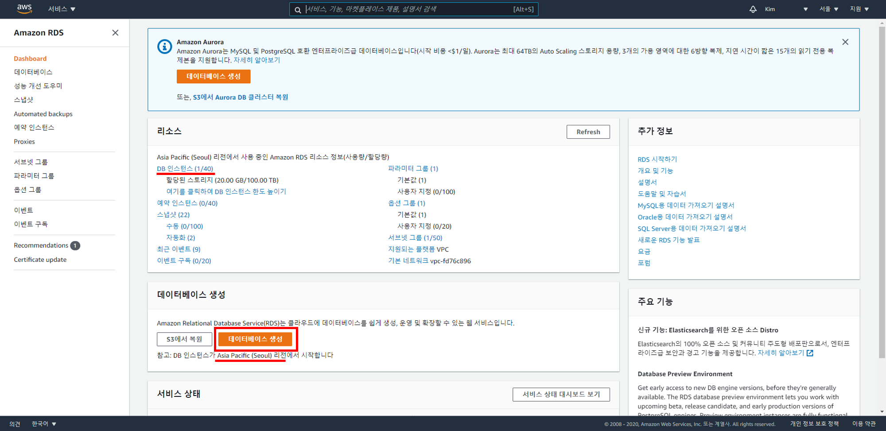Viewport: 886px width, 431px height.
Task: Open RDS 시작하기 link
Action: click(657, 159)
